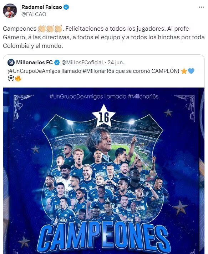Screen dimensions: 208x254
Task: Open the Campeones poster image
Action: click(104, 171)
